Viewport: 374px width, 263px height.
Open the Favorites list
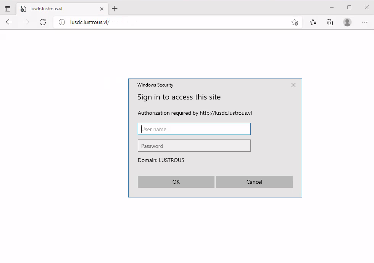pyautogui.click(x=313, y=22)
